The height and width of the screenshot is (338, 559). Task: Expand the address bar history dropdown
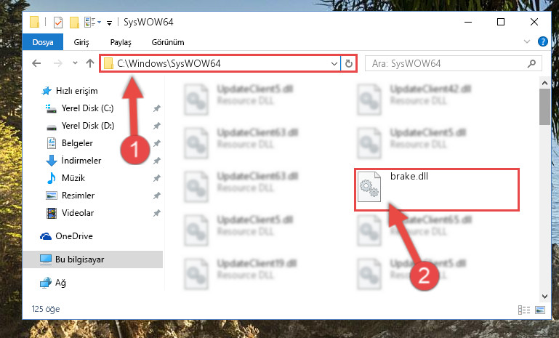pyautogui.click(x=334, y=64)
